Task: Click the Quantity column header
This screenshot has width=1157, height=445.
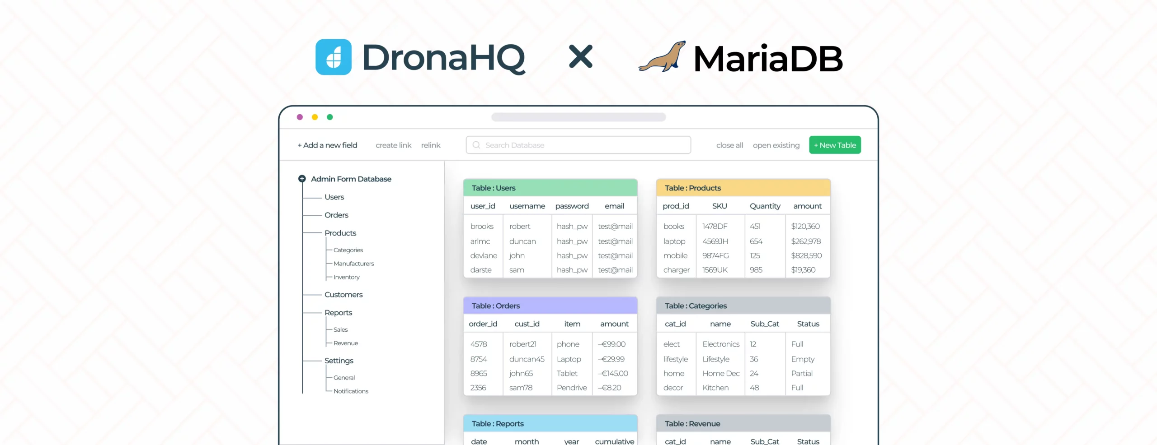Action: pyautogui.click(x=765, y=206)
